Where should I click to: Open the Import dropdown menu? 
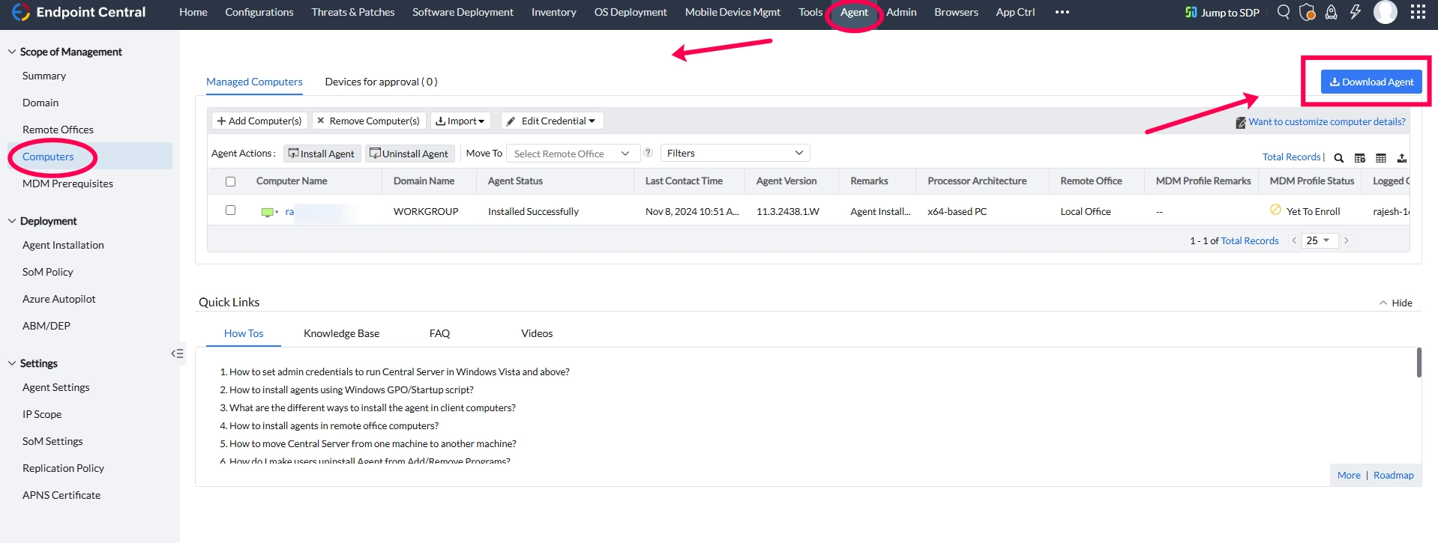[460, 121]
